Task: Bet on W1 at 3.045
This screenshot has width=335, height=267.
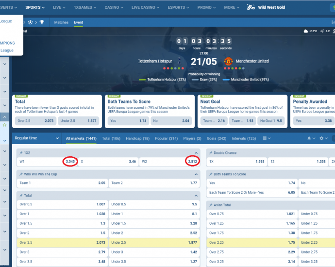Action: (47, 162)
